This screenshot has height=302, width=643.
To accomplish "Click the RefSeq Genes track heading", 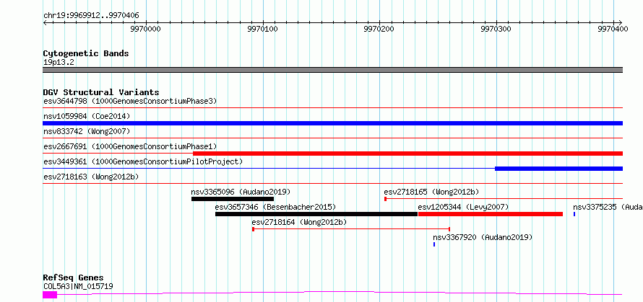I will click(x=74, y=278).
